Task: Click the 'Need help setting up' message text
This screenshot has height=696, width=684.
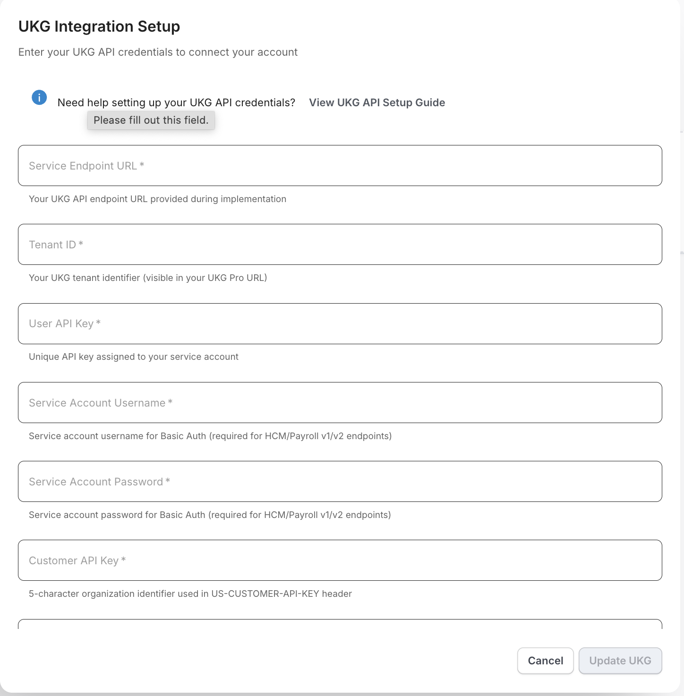Action: tap(176, 102)
